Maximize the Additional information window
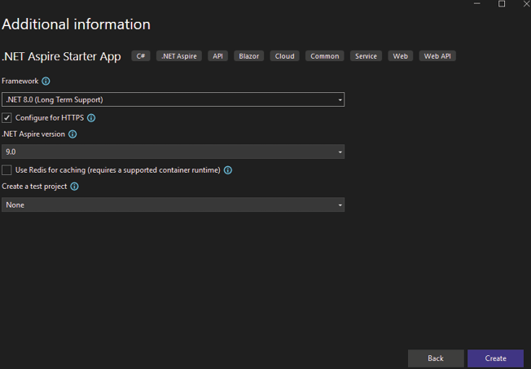This screenshot has height=369, width=531. coord(502,4)
